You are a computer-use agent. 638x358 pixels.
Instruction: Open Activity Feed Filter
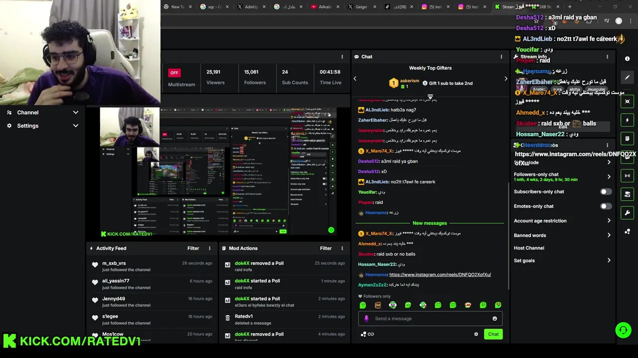coord(193,248)
